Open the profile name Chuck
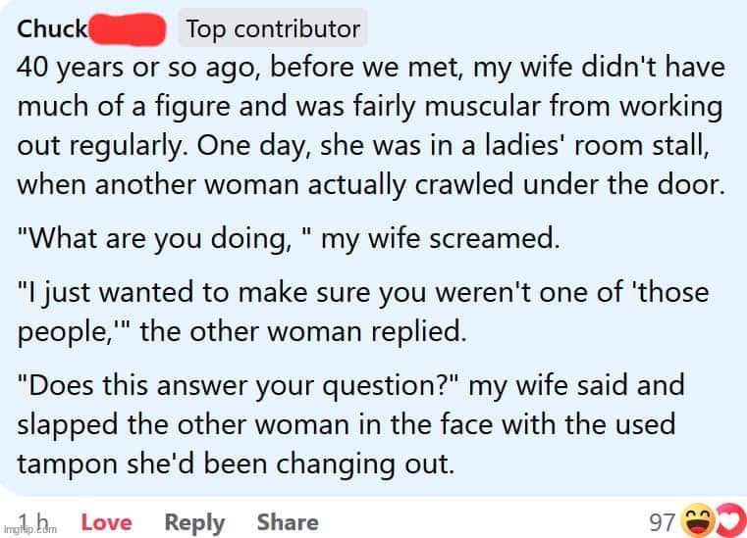The width and height of the screenshot is (747, 538). [x=52, y=28]
